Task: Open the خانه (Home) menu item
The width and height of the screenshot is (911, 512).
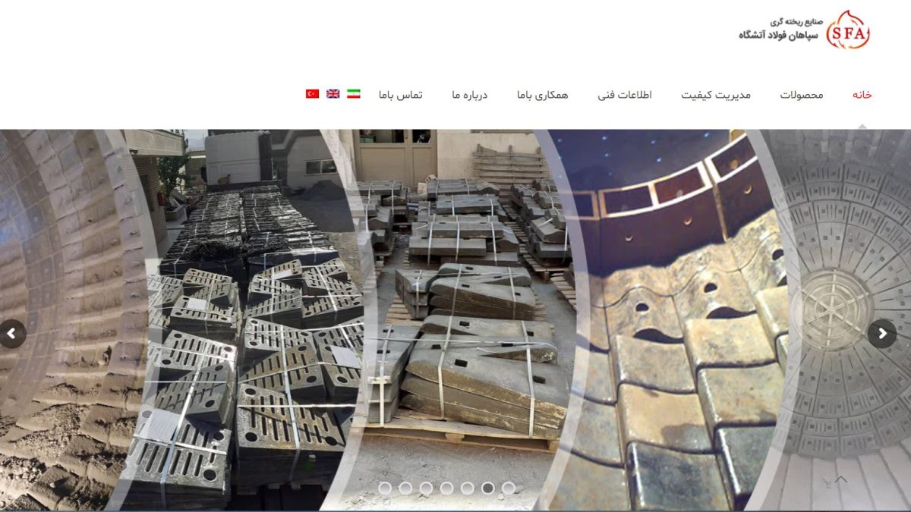Action: pos(862,95)
